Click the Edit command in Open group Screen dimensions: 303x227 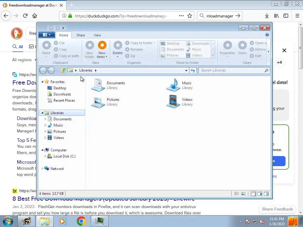click(255, 56)
